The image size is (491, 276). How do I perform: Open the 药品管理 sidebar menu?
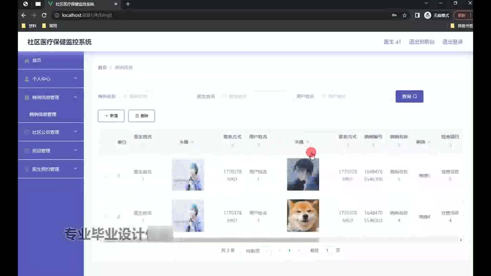coord(51,151)
